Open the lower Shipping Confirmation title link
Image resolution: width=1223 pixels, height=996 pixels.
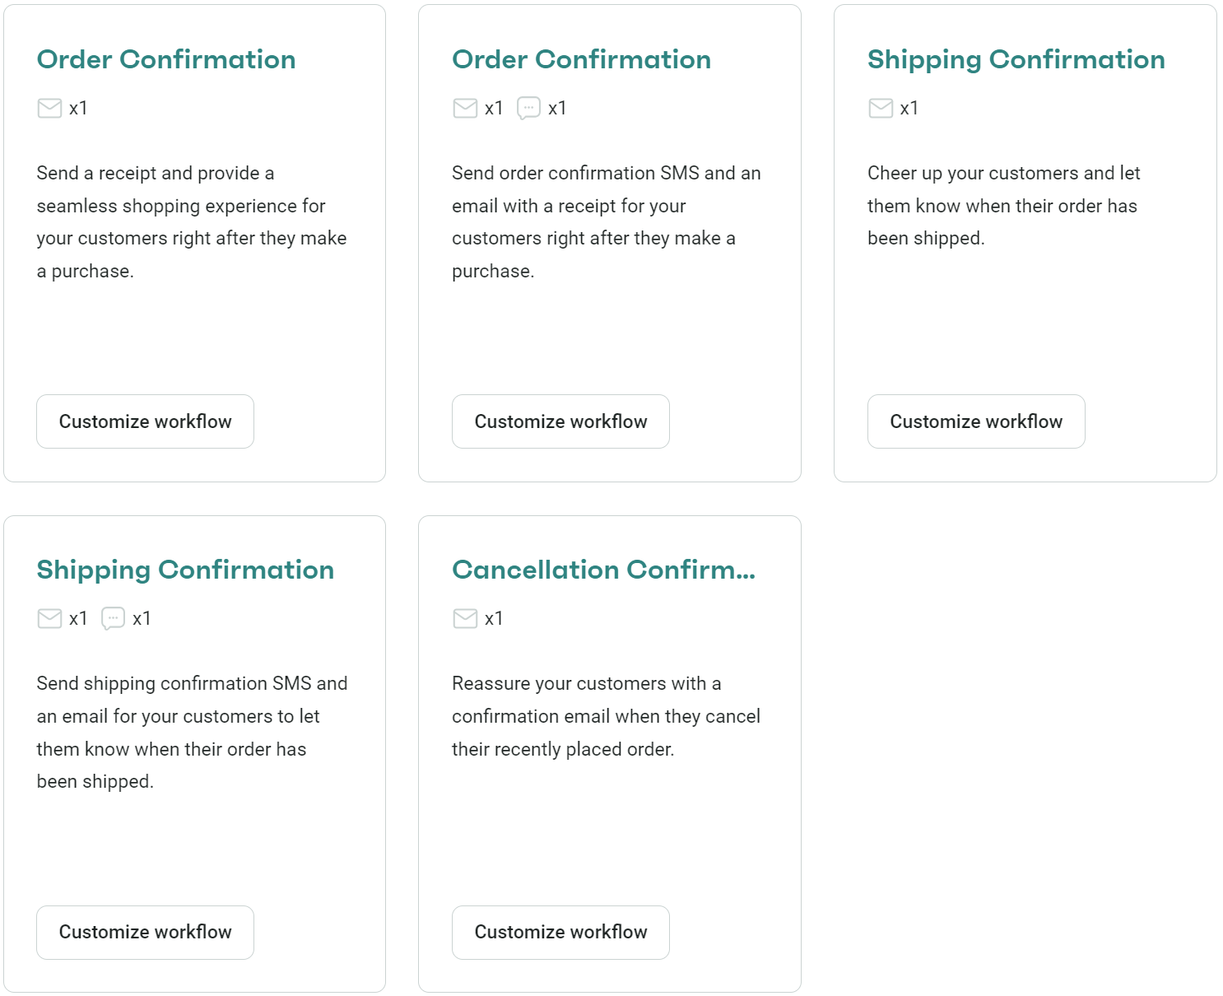(x=184, y=570)
